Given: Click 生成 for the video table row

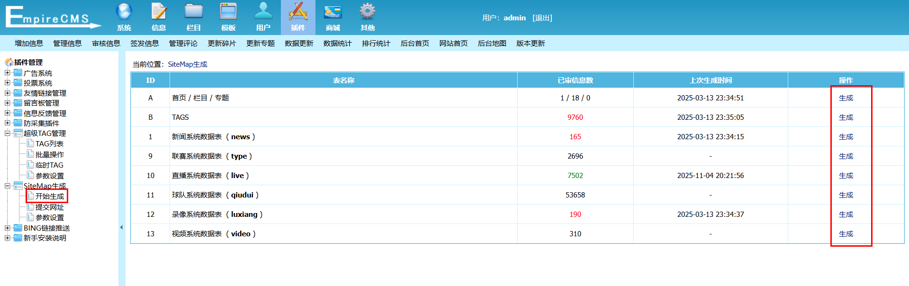Looking at the screenshot, I should (846, 234).
